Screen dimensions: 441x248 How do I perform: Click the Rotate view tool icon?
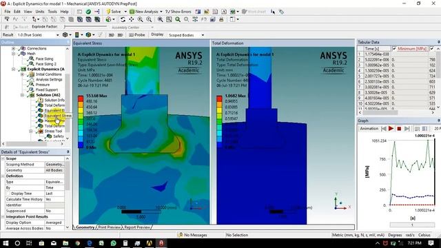click(x=123, y=19)
